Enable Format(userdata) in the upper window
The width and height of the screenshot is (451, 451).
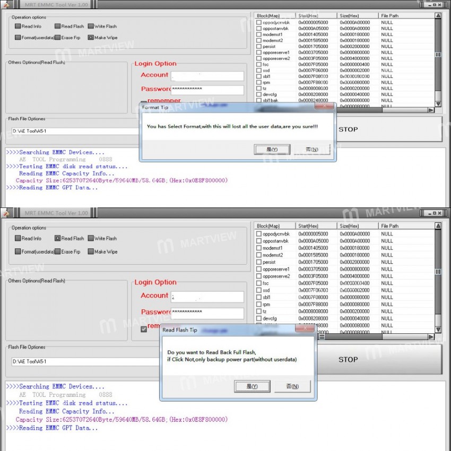tap(18, 37)
